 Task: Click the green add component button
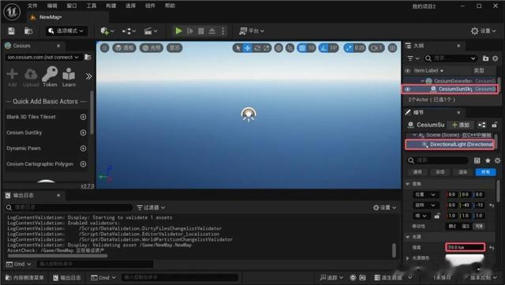tap(461, 125)
